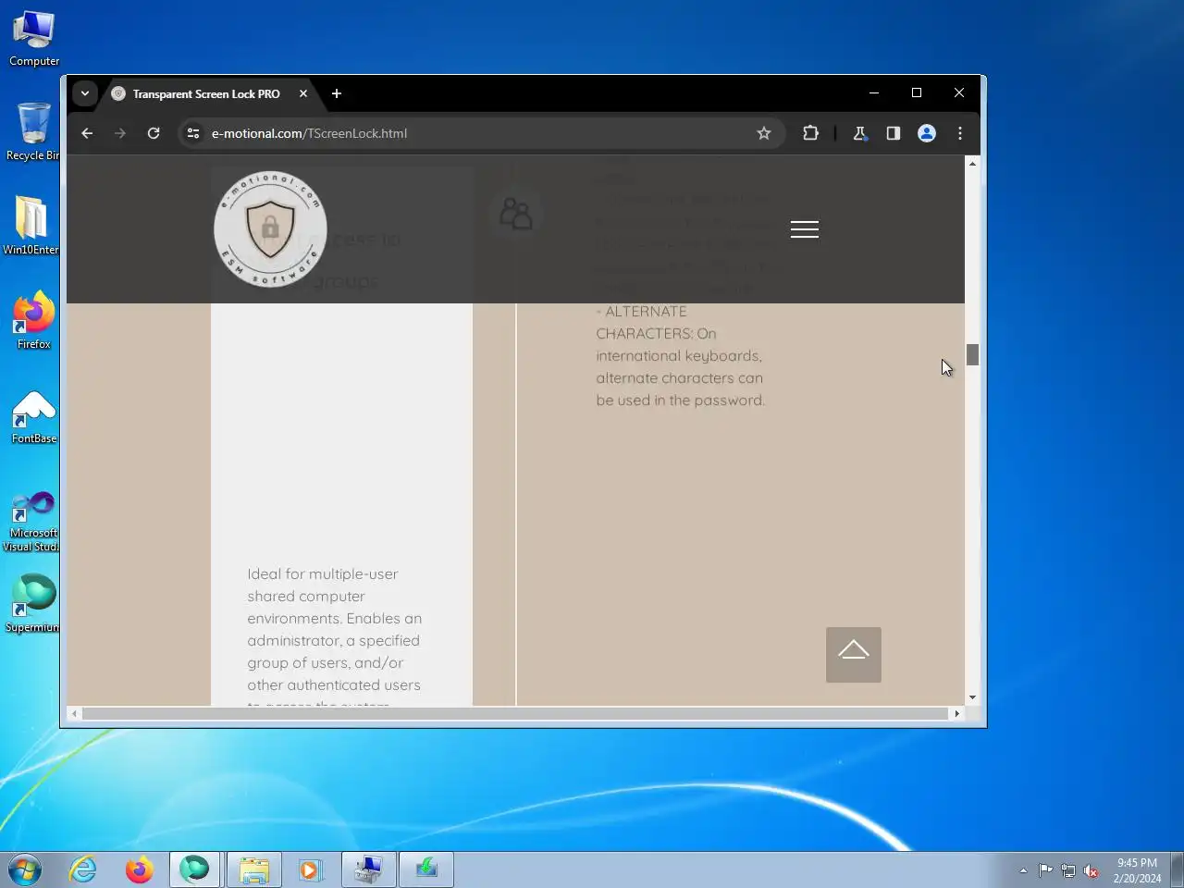Open a new browser tab
This screenshot has height=888, width=1184.
click(x=337, y=93)
